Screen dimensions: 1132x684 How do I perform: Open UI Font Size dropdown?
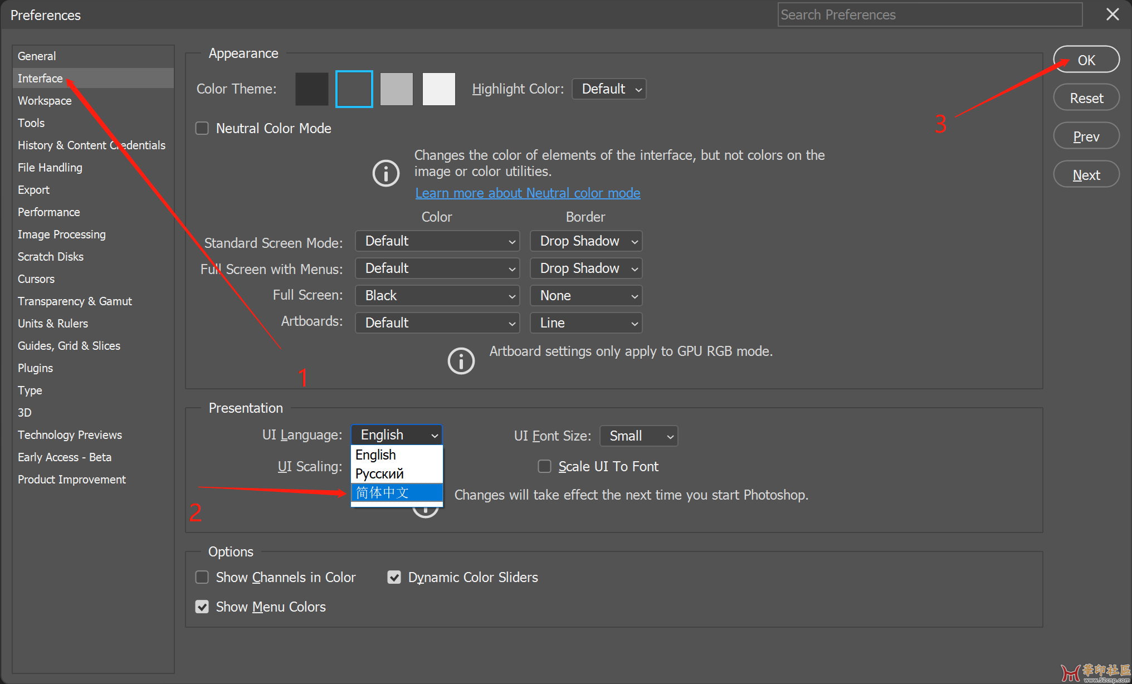point(638,436)
